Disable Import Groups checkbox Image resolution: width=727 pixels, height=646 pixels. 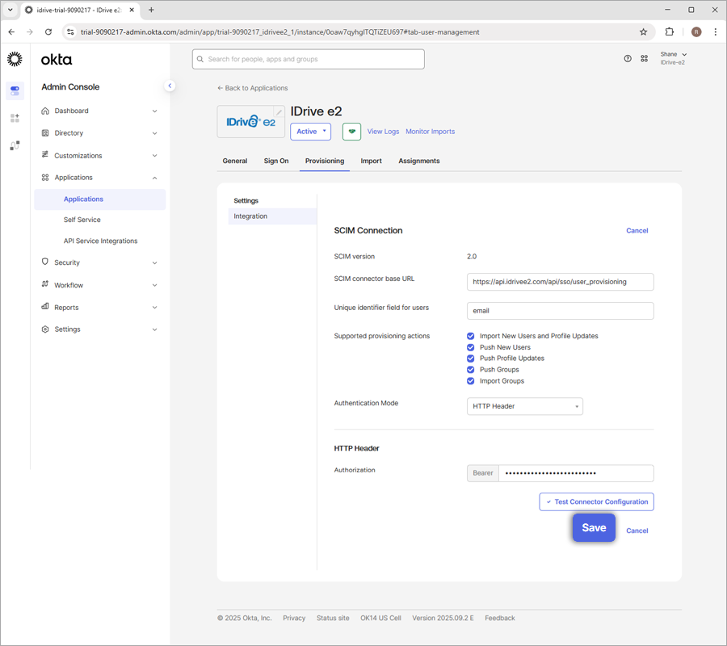(x=471, y=381)
